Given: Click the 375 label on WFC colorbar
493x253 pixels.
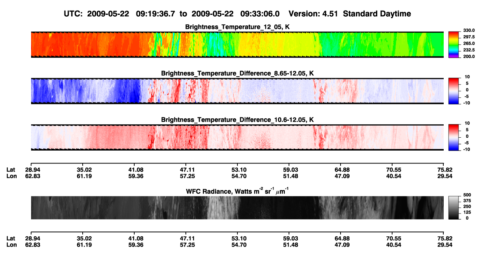Looking at the screenshot, I should coord(467,201).
